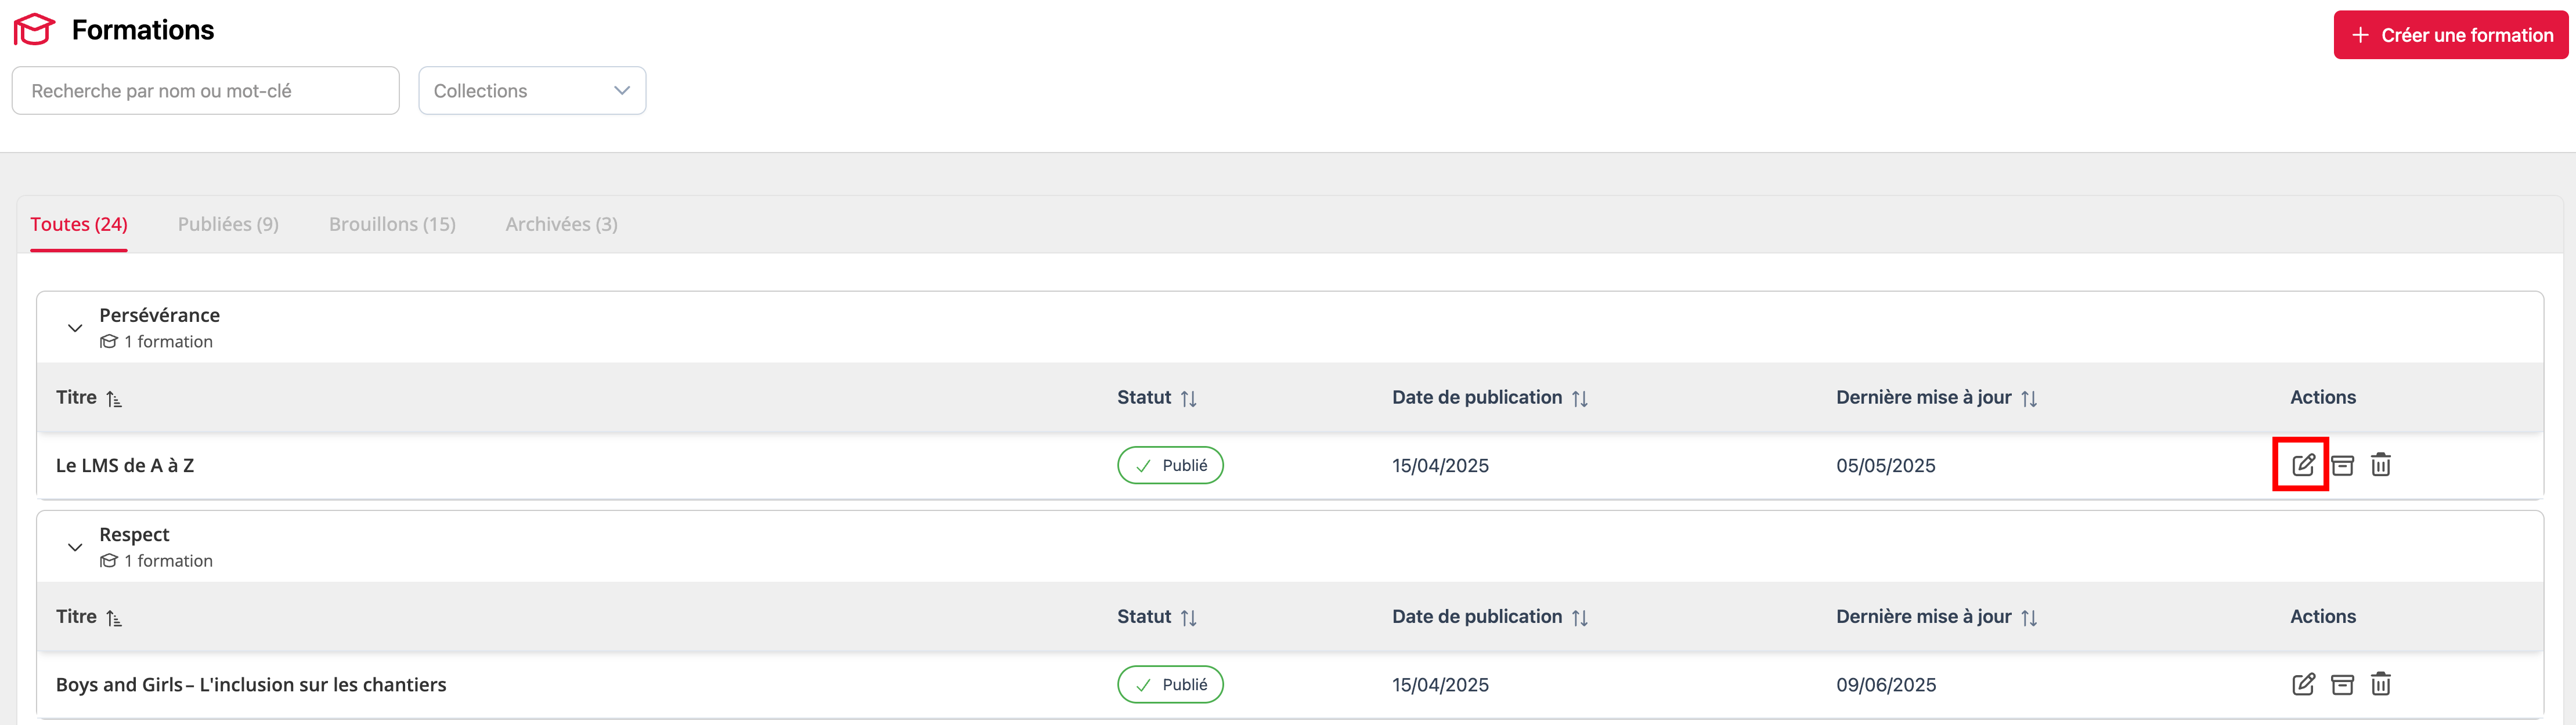The height and width of the screenshot is (725, 2576).
Task: Switch to the Publiées (9) tab
Action: 228,224
